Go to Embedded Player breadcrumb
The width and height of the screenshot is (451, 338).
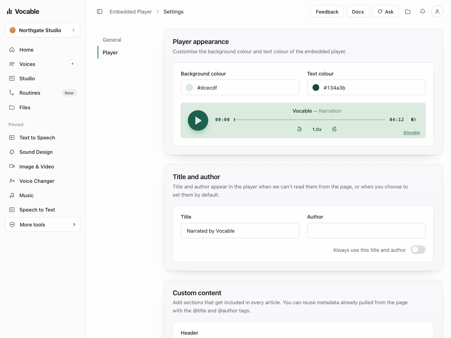[131, 12]
